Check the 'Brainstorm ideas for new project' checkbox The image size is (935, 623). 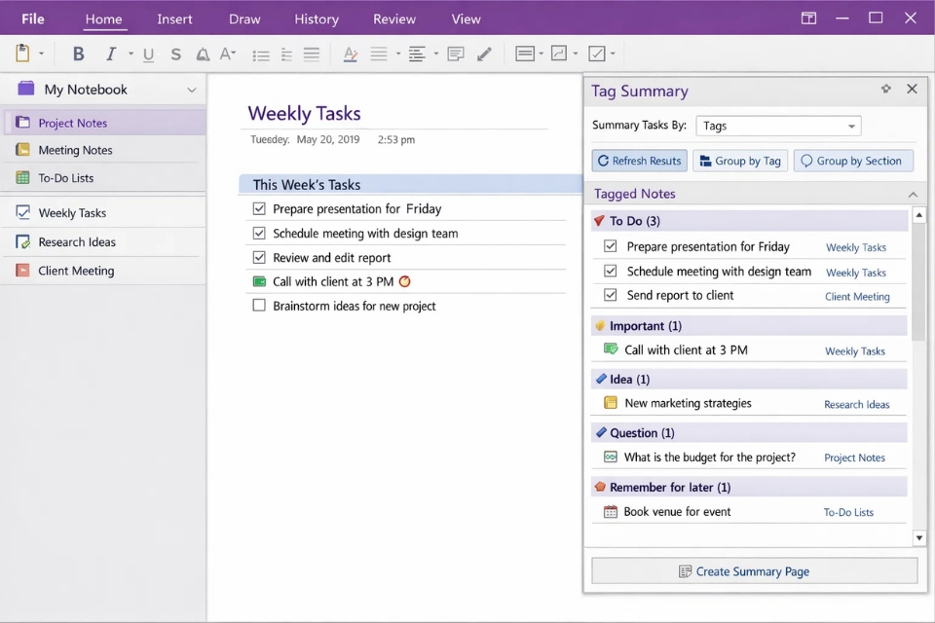coord(259,306)
